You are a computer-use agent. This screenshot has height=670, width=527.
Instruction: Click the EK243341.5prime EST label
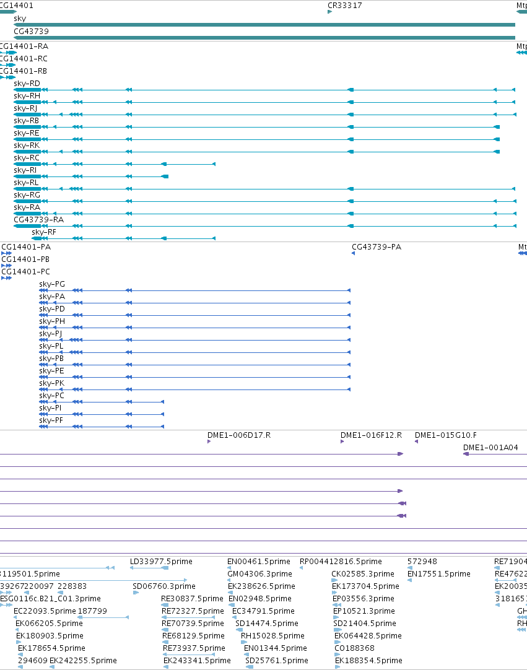pos(197,661)
